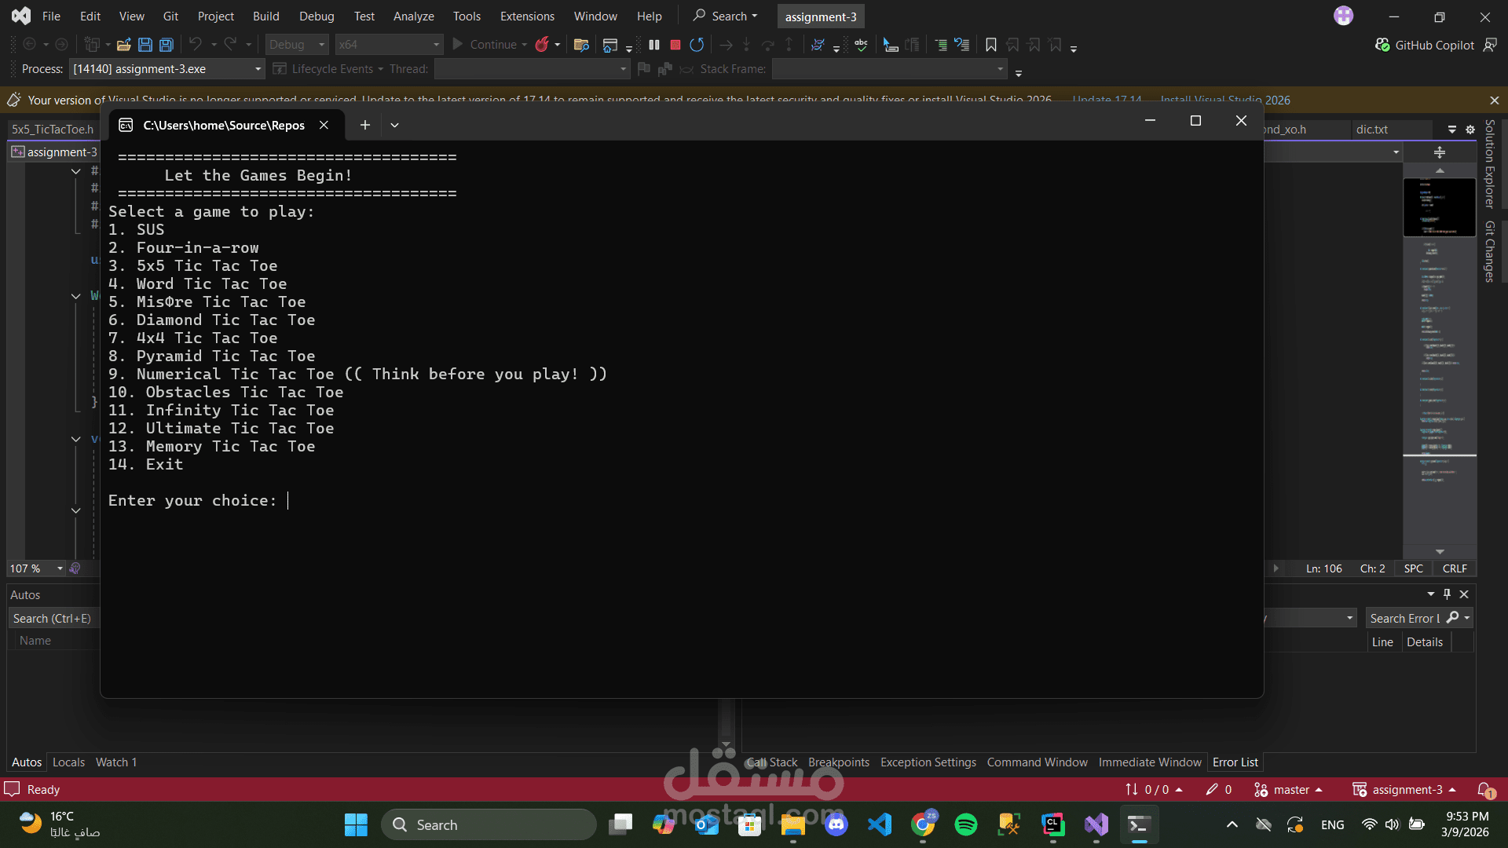Expand the console tab dropdown chevron
This screenshot has height=848, width=1508.
click(x=394, y=125)
